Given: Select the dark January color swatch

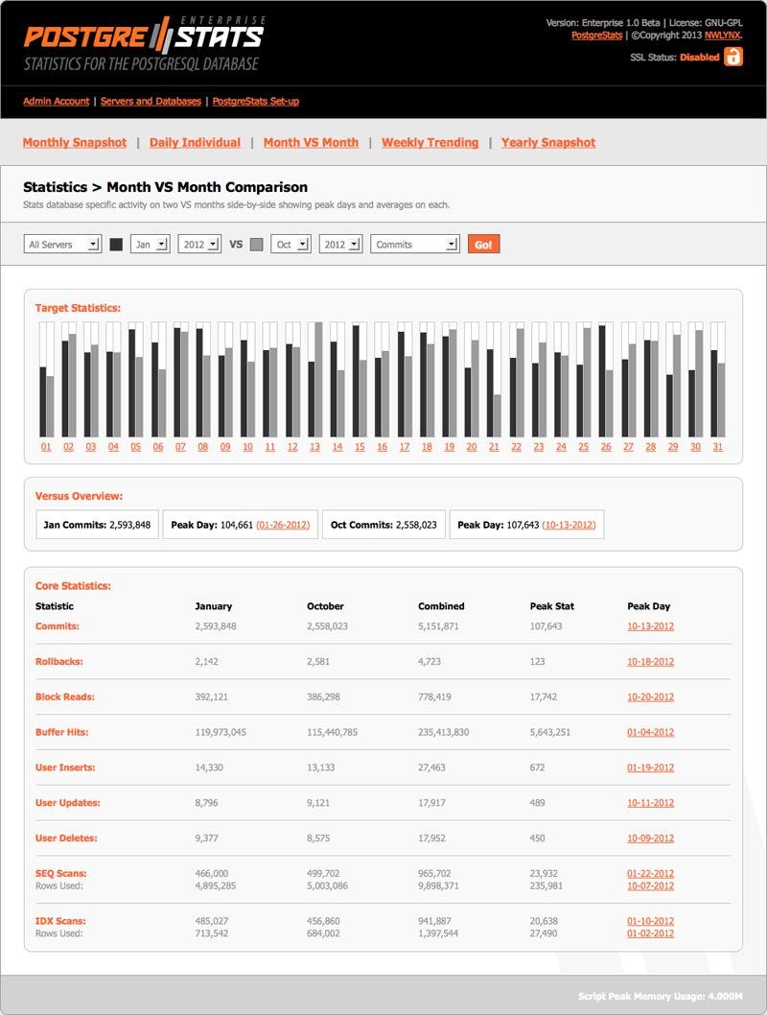Looking at the screenshot, I should point(114,244).
